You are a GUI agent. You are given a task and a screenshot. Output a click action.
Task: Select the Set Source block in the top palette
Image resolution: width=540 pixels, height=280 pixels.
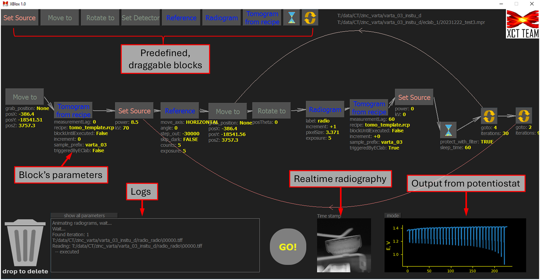(x=19, y=18)
